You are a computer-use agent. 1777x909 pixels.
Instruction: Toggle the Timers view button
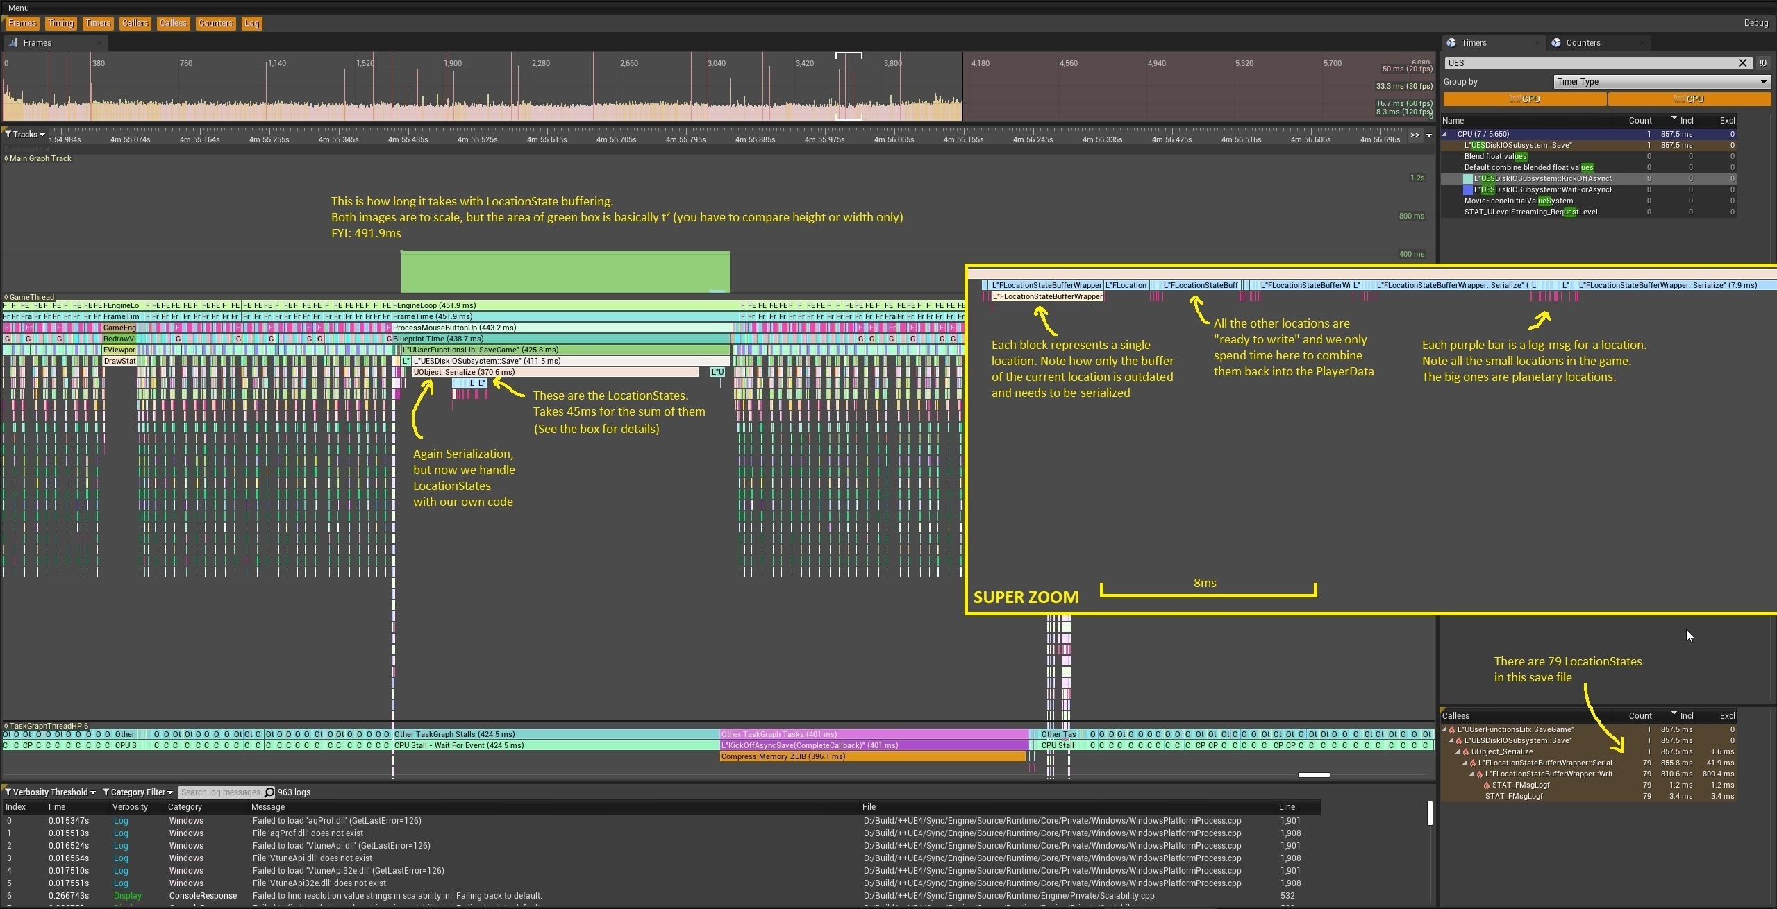pos(98,23)
